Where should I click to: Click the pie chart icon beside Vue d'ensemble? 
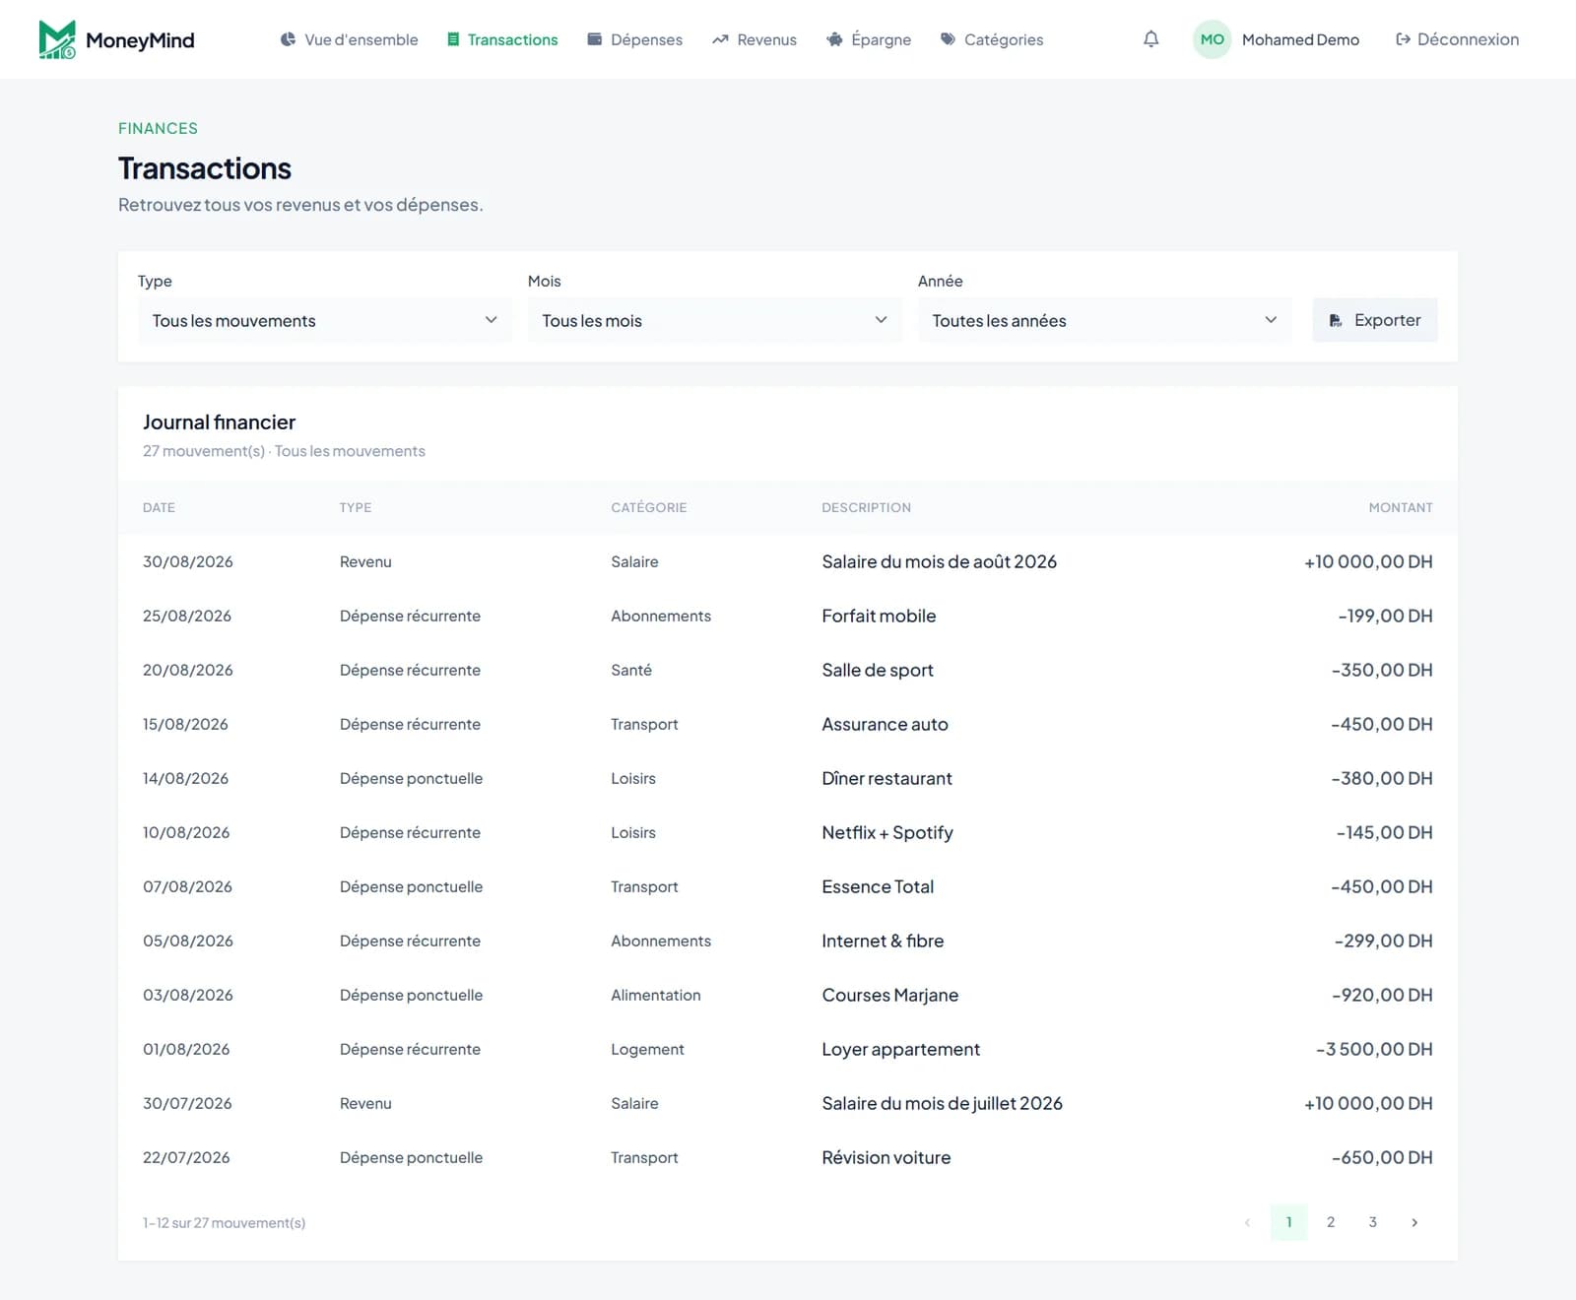pos(288,39)
